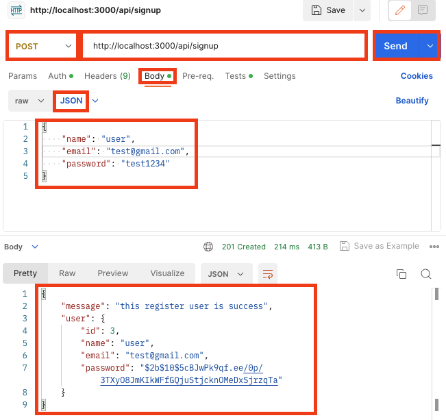
Task: Search the response with the magnifier icon
Action: coord(426,274)
